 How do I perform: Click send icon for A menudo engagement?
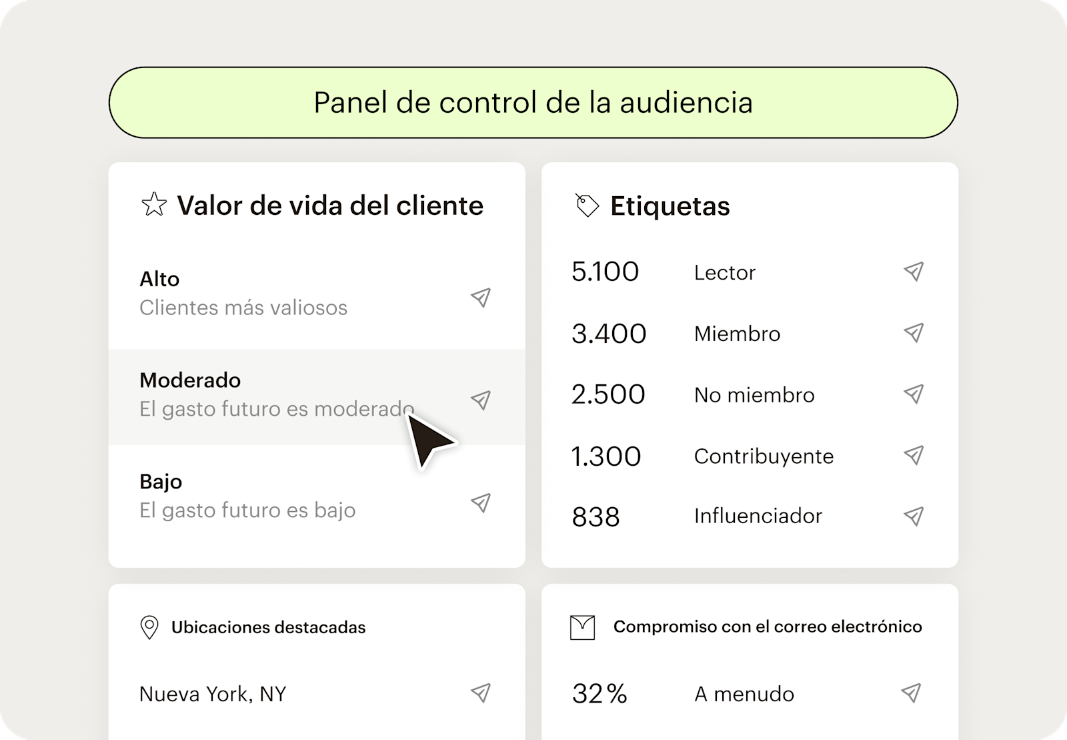point(911,693)
